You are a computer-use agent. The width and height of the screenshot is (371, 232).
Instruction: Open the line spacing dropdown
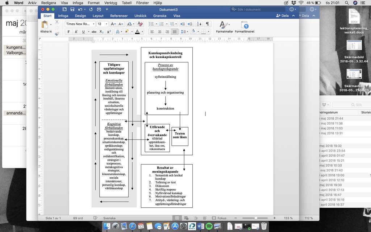184,32
